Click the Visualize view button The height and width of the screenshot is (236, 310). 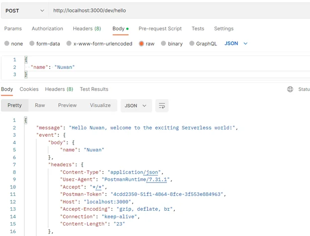(100, 106)
